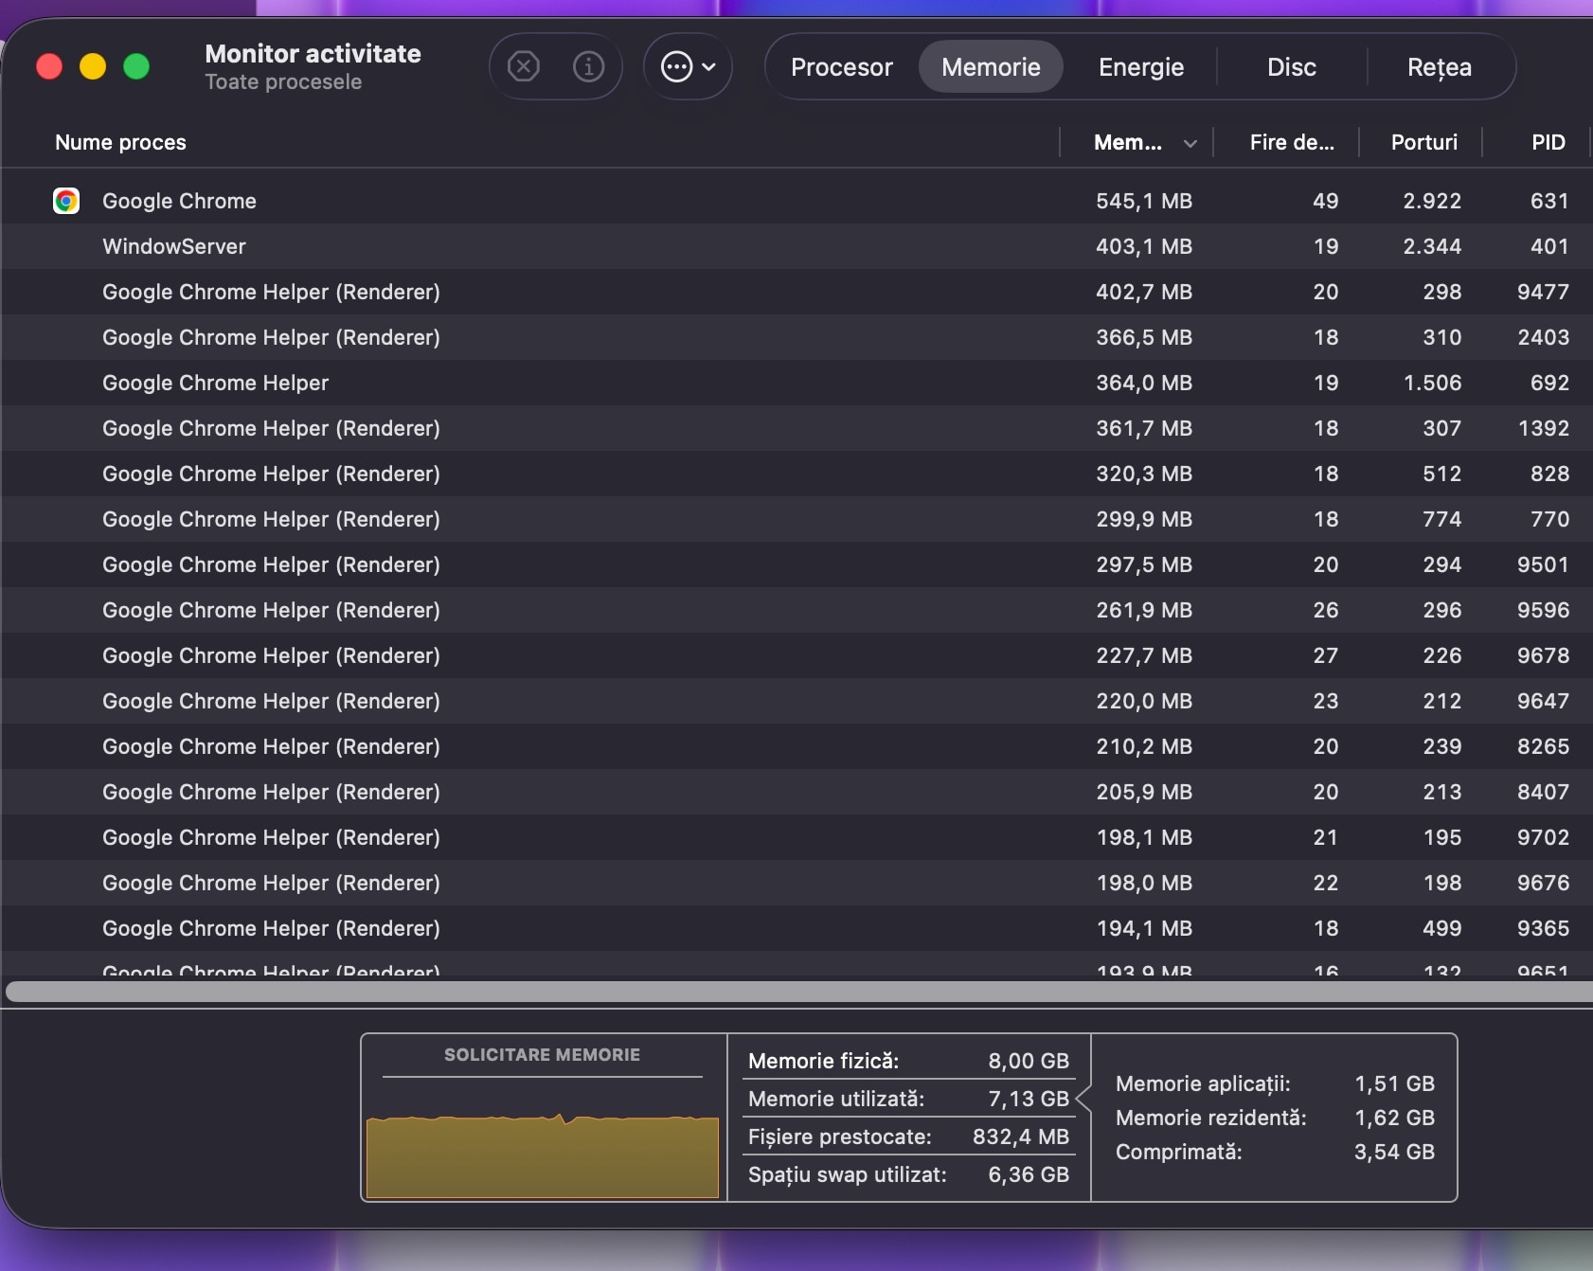This screenshot has width=1593, height=1271.
Task: Toggle sort order chevron on Mem column
Action: pyautogui.click(x=1190, y=143)
